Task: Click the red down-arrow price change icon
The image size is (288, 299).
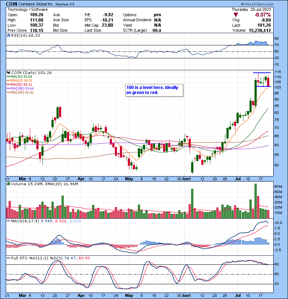Action: click(x=235, y=15)
